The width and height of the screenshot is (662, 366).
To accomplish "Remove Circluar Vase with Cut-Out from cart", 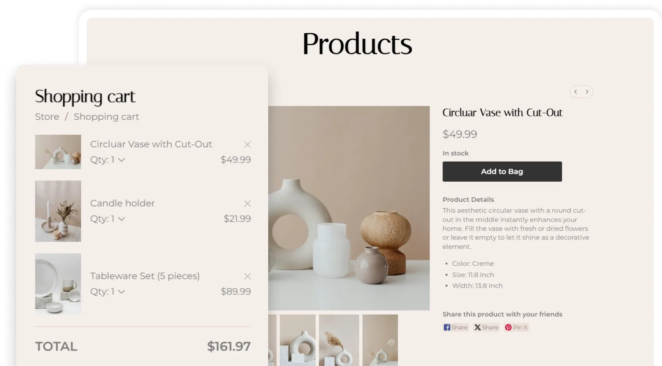I will [247, 144].
